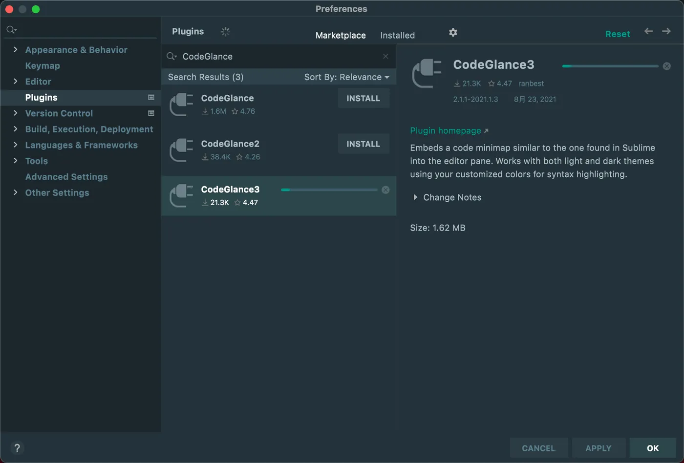This screenshot has height=463, width=684.
Task: Click the version 2.1.1-2021.1.3 text
Action: 475,99
